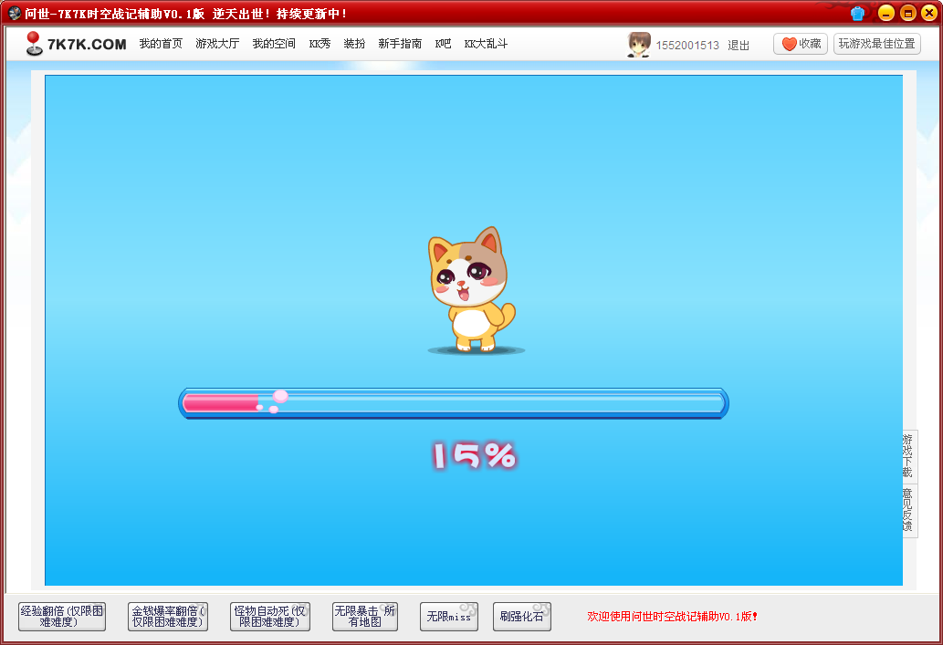Screen dimensions: 943x645
Task: Minimize the window
Action: (x=885, y=13)
